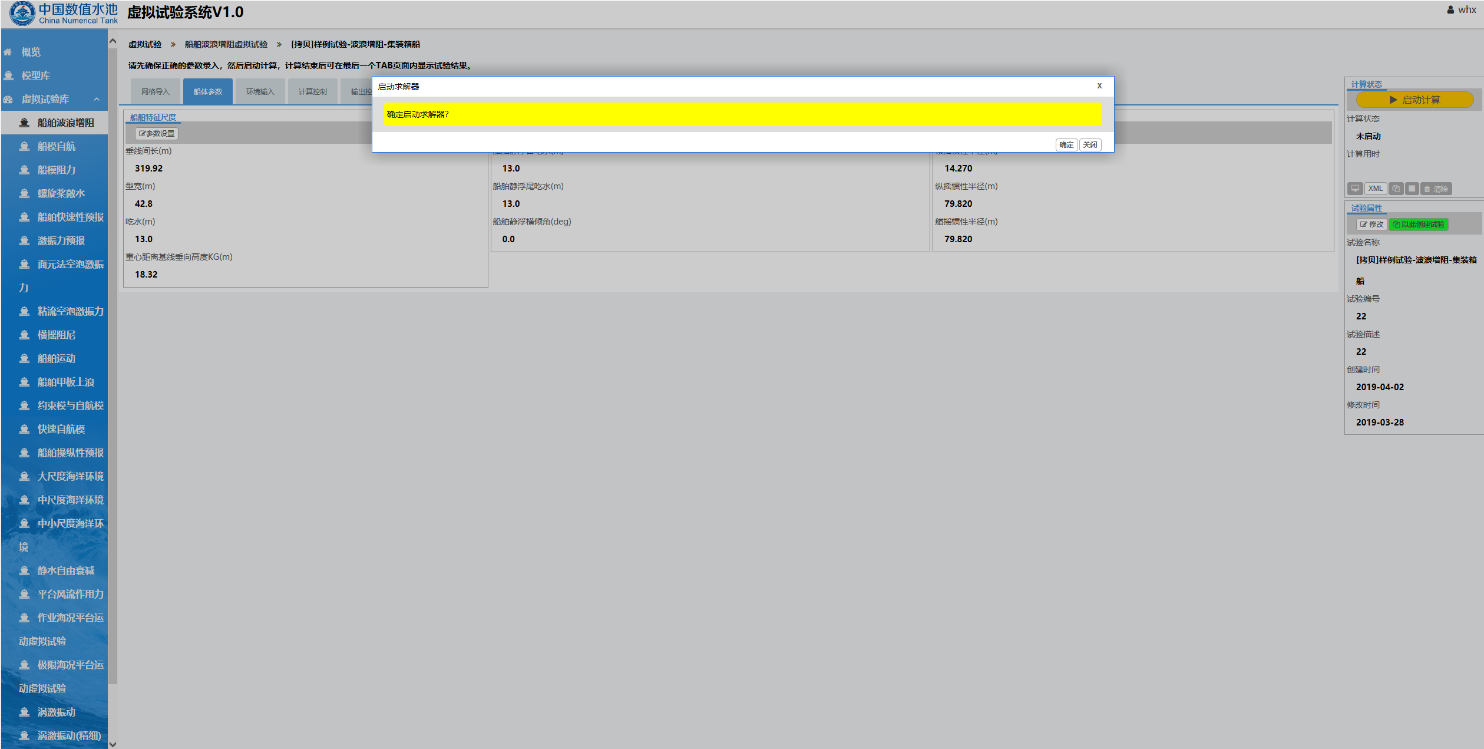Click the copy icon next to XML

click(1396, 189)
